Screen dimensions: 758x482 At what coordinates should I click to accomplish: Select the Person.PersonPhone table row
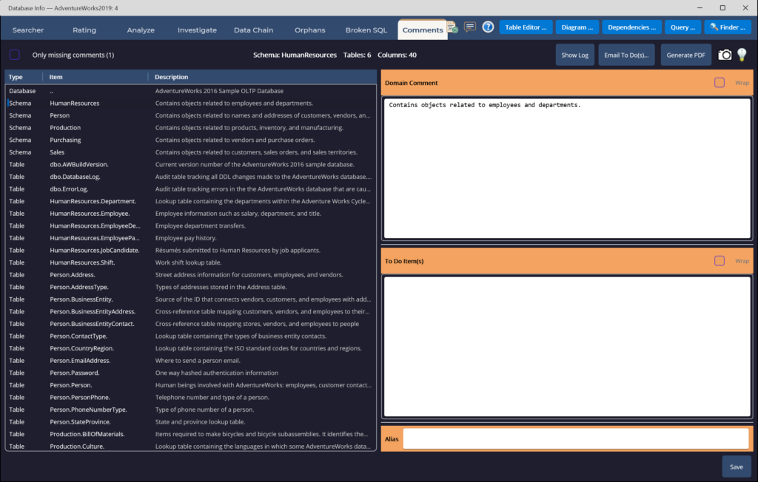point(191,398)
